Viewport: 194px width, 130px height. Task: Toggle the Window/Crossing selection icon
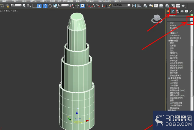pyautogui.click(x=39, y=6)
